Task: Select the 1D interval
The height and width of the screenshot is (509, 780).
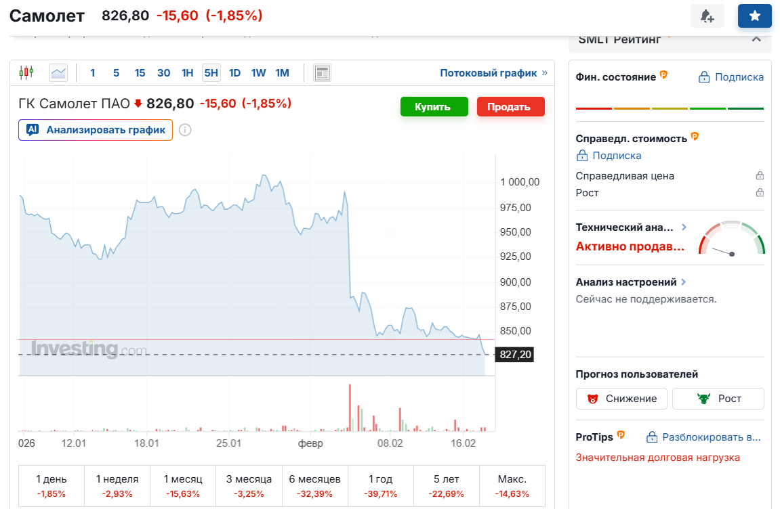Action: [x=234, y=73]
